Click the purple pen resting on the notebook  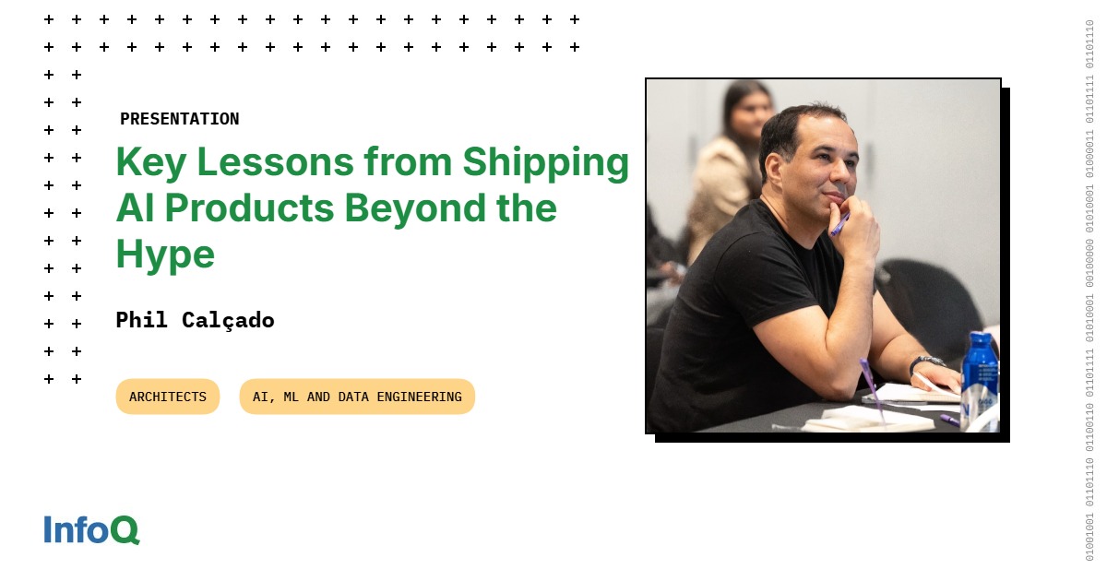tap(871, 390)
